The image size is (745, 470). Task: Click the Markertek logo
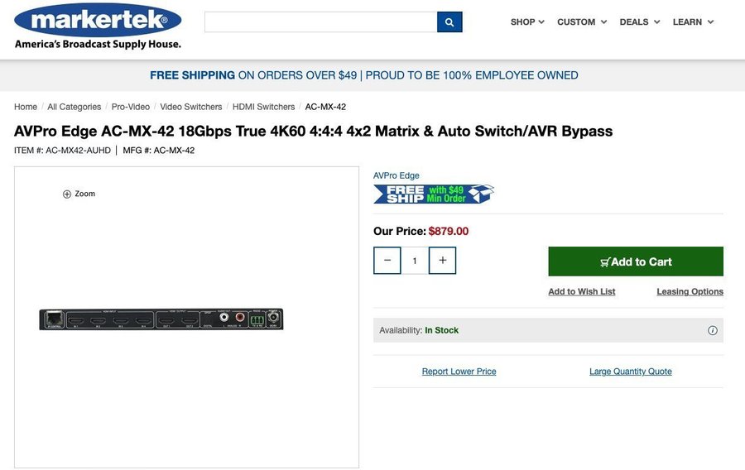[98, 26]
